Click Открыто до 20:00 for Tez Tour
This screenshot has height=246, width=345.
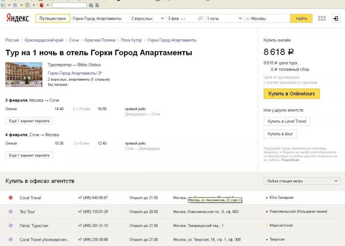[x=143, y=212]
